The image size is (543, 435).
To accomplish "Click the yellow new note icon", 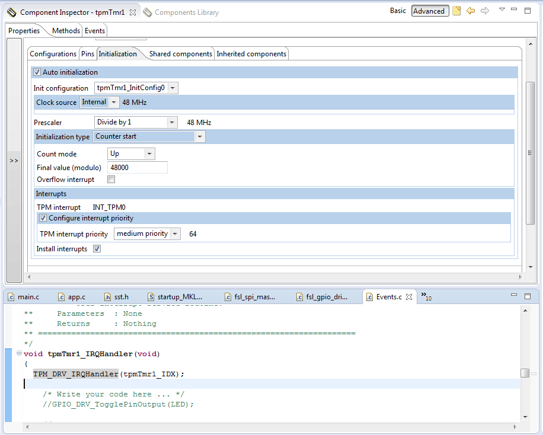I will tap(457, 11).
